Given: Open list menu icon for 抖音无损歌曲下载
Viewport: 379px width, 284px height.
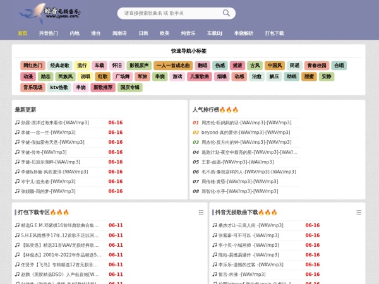Looking at the screenshot, I should 359,212.
